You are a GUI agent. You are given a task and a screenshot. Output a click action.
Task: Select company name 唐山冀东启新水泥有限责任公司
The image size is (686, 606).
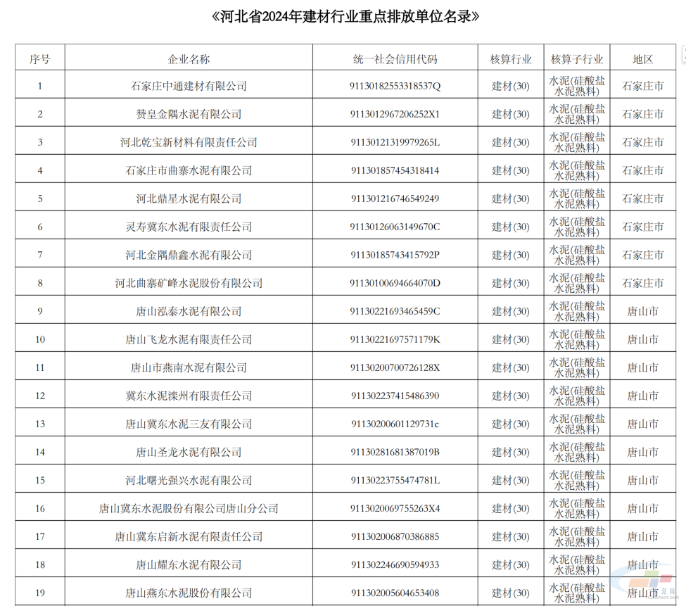[x=189, y=536]
